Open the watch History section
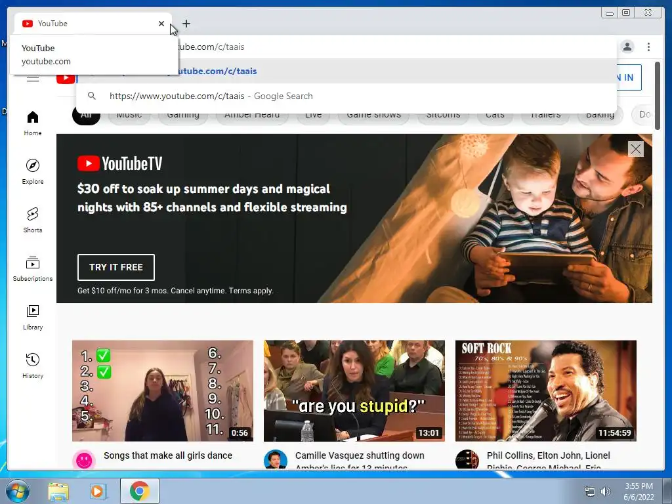This screenshot has height=504, width=672. point(33,366)
